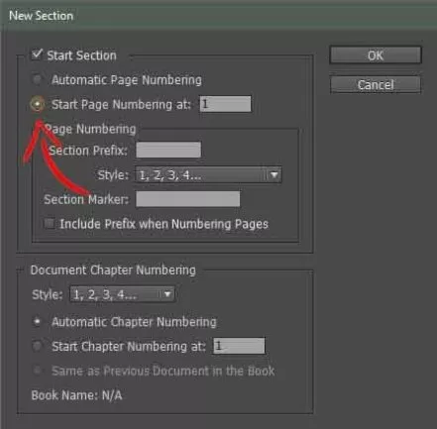
Task: Click the Document Chapter Numbering group label
Action: [113, 270]
